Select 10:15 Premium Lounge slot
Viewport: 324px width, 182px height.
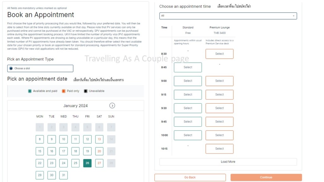click(x=219, y=149)
